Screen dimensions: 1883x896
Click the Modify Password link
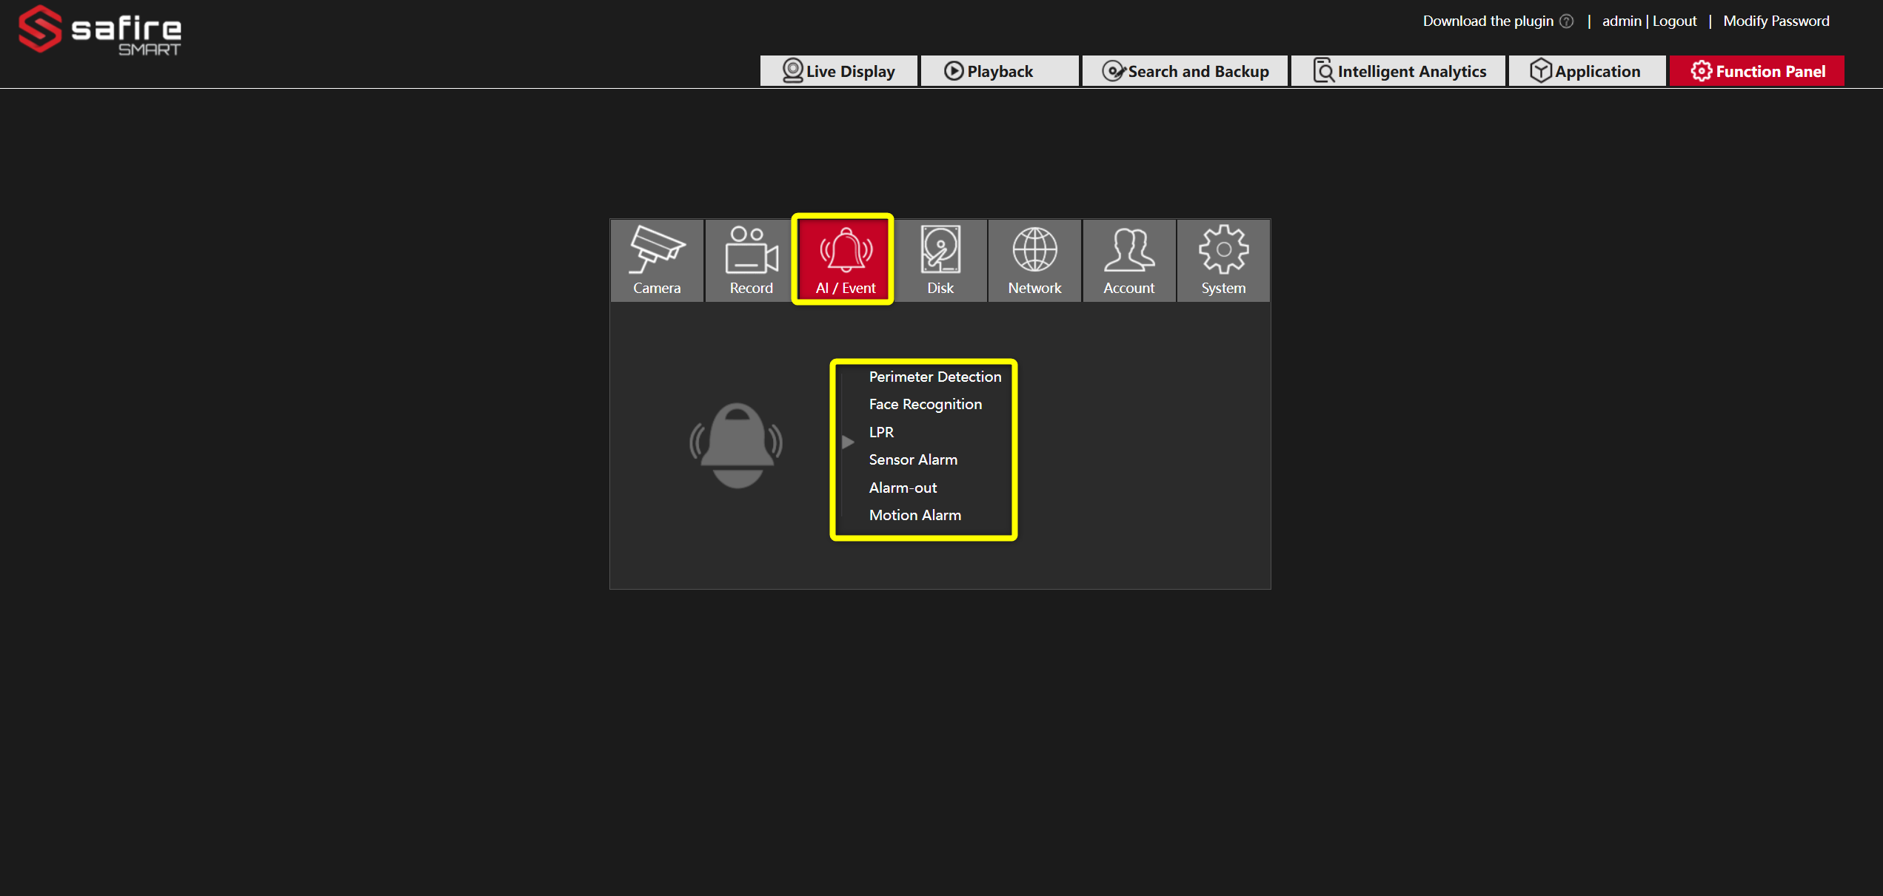(x=1776, y=21)
